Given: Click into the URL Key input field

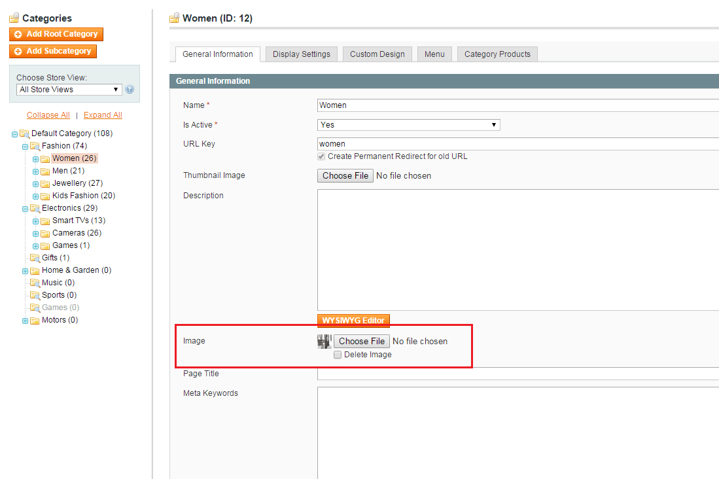Looking at the screenshot, I should tap(517, 143).
